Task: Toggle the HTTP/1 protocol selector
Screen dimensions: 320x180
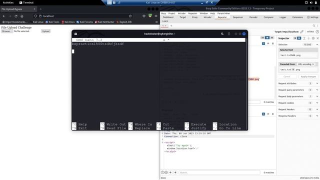Action: tap(310, 31)
